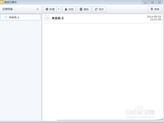The image size is (164, 123).
Task: Click the 记事列表 header label
Action: click(x=8, y=9)
